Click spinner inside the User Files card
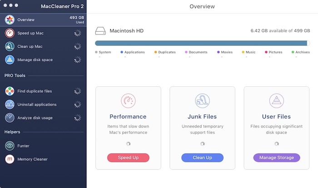 277,144
